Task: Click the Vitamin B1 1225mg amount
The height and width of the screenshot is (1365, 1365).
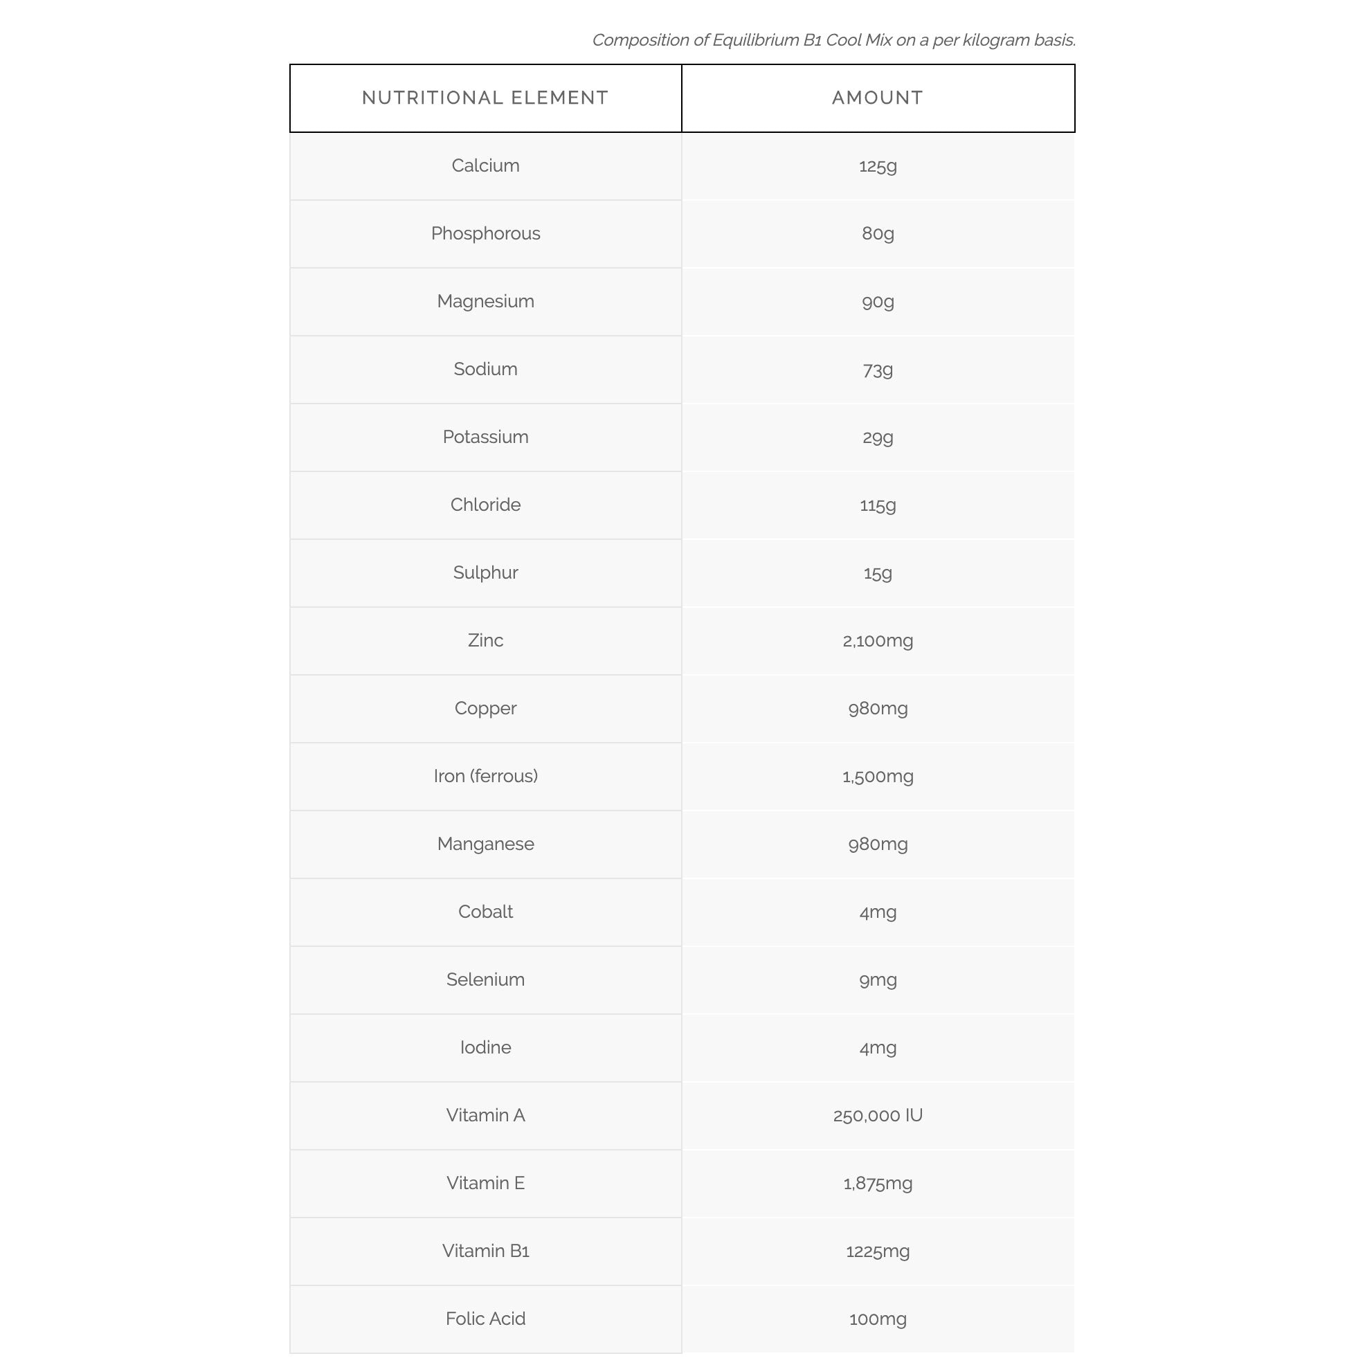Action: point(878,1251)
